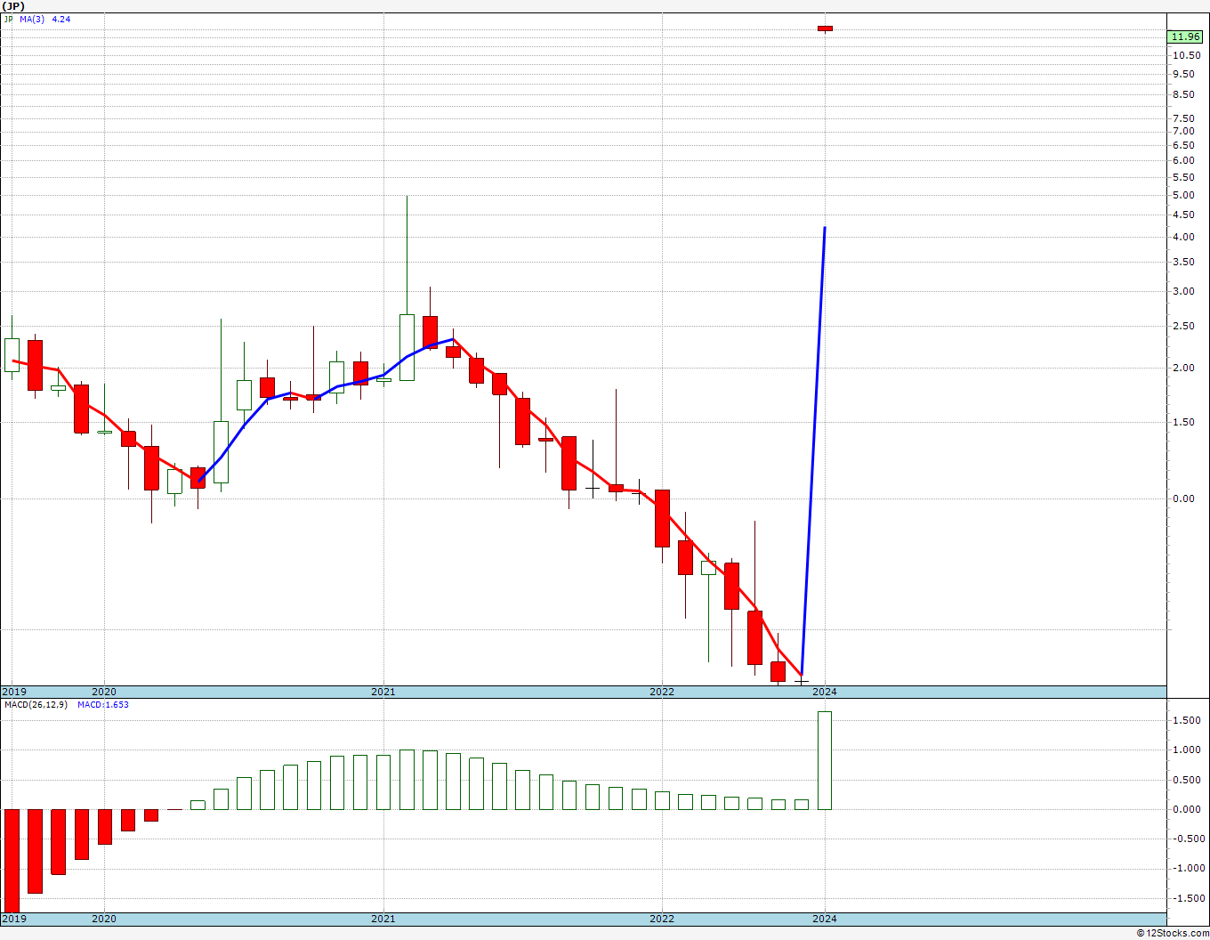The height and width of the screenshot is (940, 1210).
Task: Click the MACD:1.653 value label
Action: coord(103,704)
